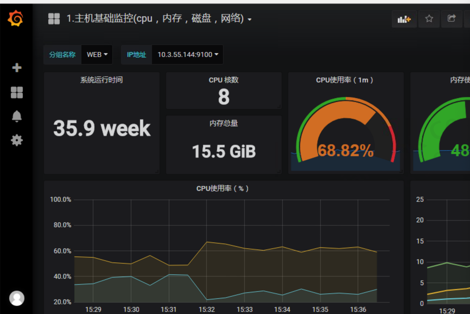
Task: Click the 35.9 week uptime value
Action: click(102, 128)
